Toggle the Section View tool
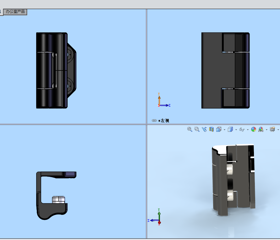This screenshot has height=240, width=280. click(212, 129)
